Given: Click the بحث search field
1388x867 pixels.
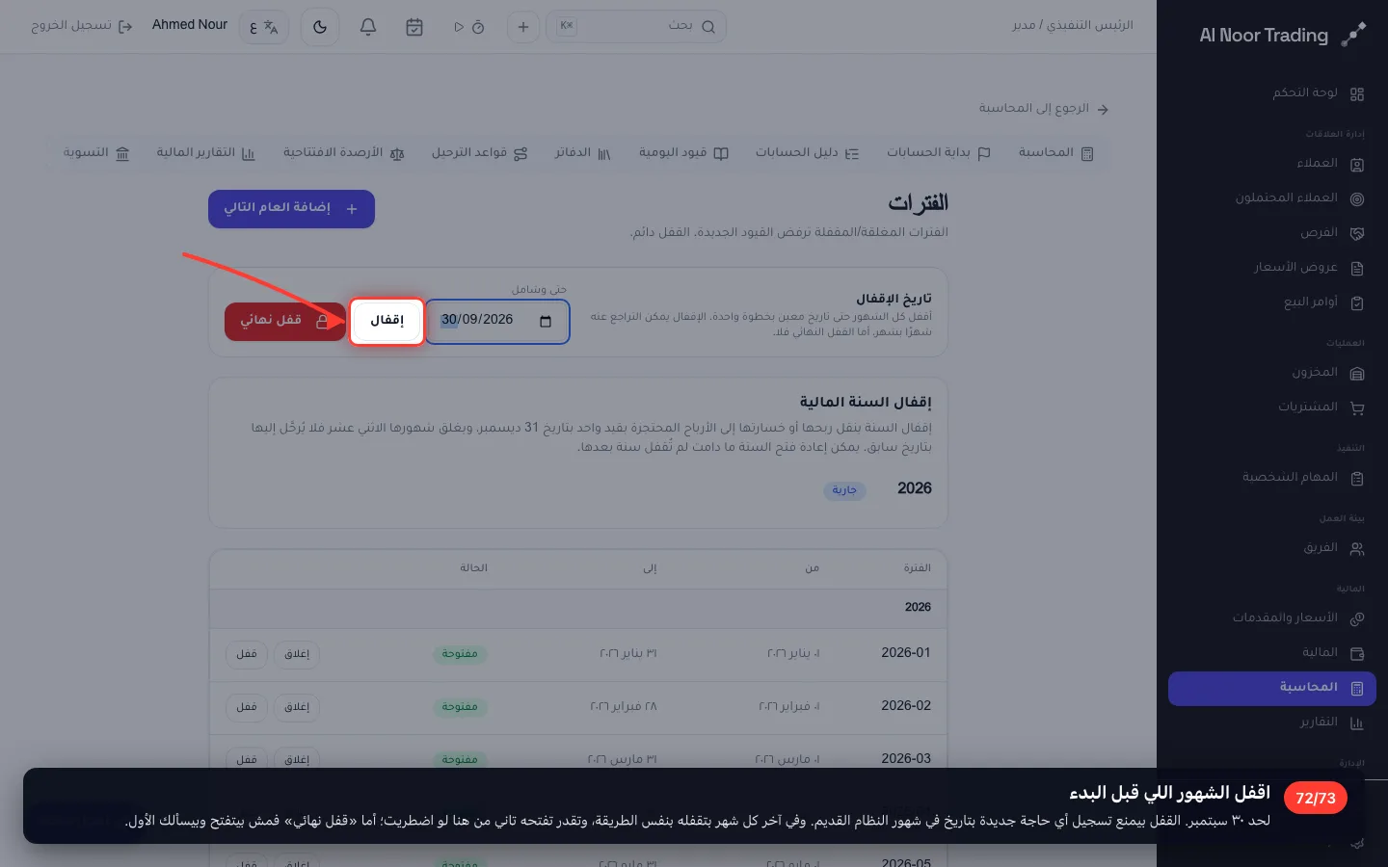Looking at the screenshot, I should coord(636,27).
